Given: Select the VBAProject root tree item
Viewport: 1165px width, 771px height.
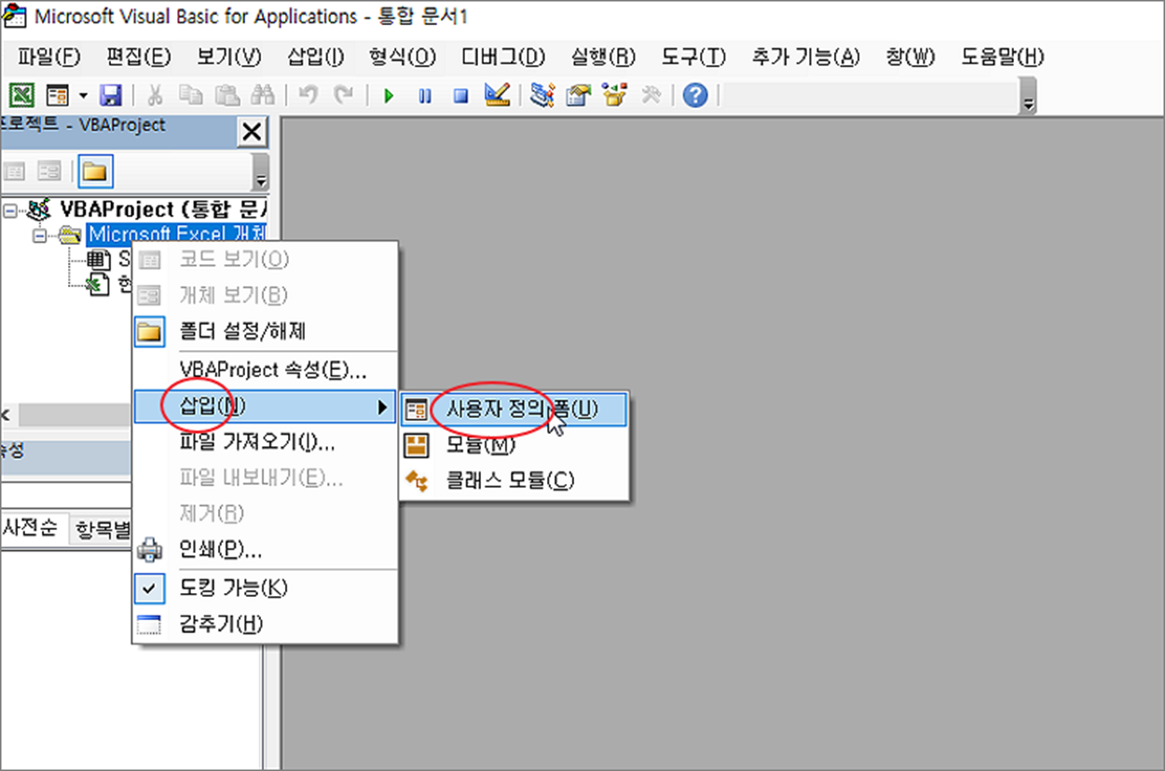Looking at the screenshot, I should pyautogui.click(x=163, y=210).
